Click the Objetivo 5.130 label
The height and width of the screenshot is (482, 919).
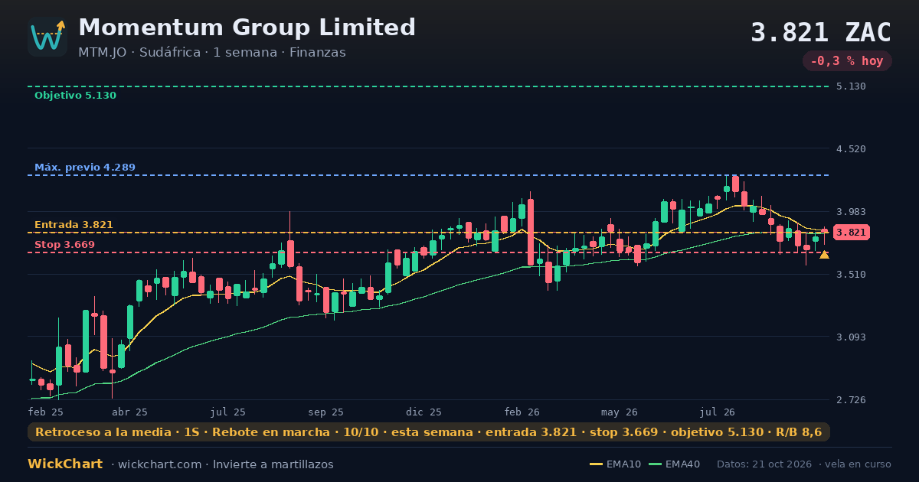75,96
